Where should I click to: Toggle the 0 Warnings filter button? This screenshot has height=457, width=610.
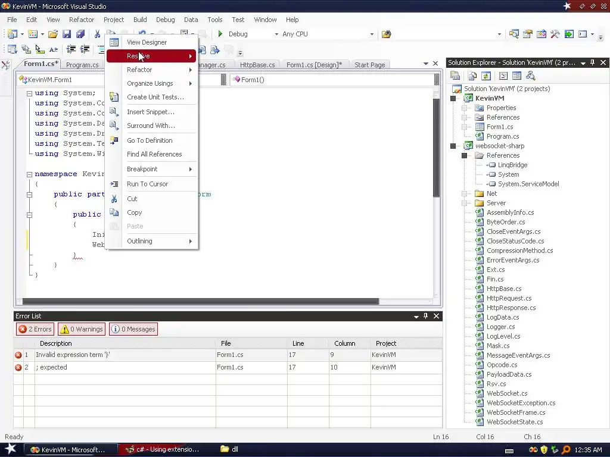[81, 329]
